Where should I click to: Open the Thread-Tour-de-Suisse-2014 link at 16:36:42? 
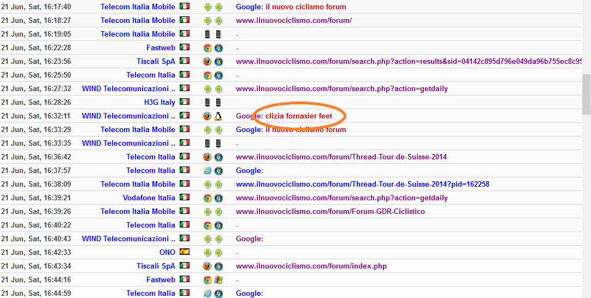(341, 157)
